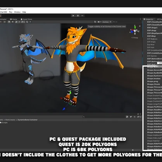Click the favorites star icon in Project panel
Image resolution: width=162 pixels, height=162 pixels.
(x=134, y=117)
